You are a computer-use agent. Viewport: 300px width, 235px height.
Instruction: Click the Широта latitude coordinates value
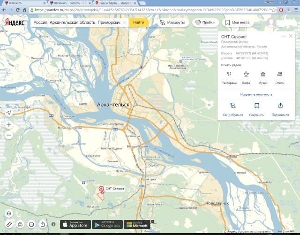coord(252,53)
